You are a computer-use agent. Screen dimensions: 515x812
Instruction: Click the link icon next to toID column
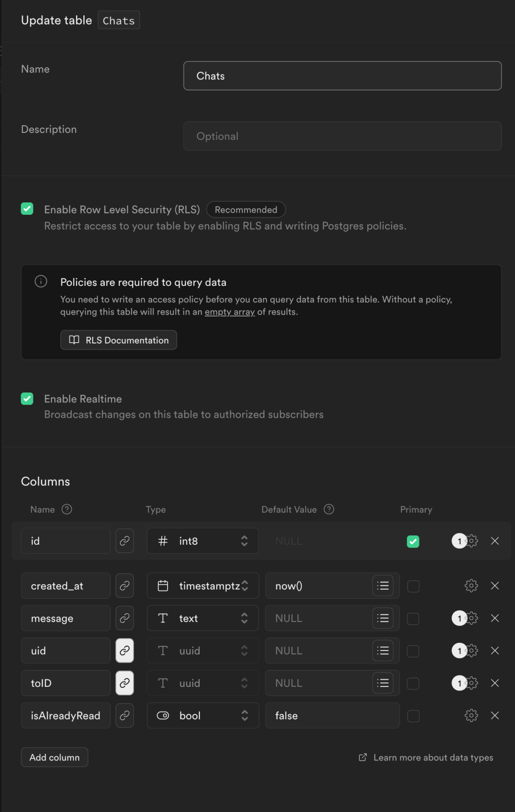coord(124,683)
